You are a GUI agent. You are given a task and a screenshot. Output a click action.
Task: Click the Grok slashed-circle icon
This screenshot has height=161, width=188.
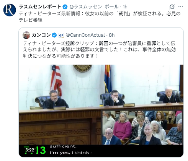[172, 7]
